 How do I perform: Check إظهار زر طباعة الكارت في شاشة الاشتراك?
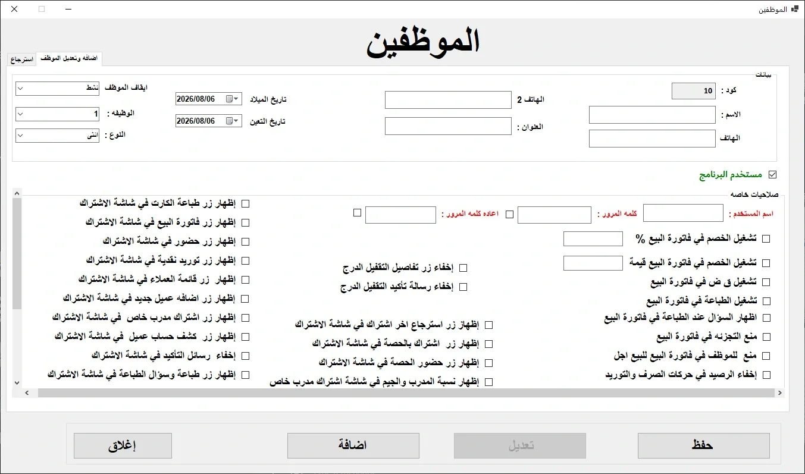click(245, 203)
